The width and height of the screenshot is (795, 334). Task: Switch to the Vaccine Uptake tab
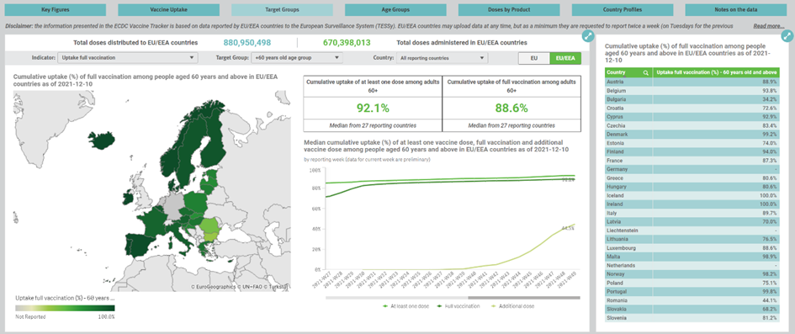[169, 9]
